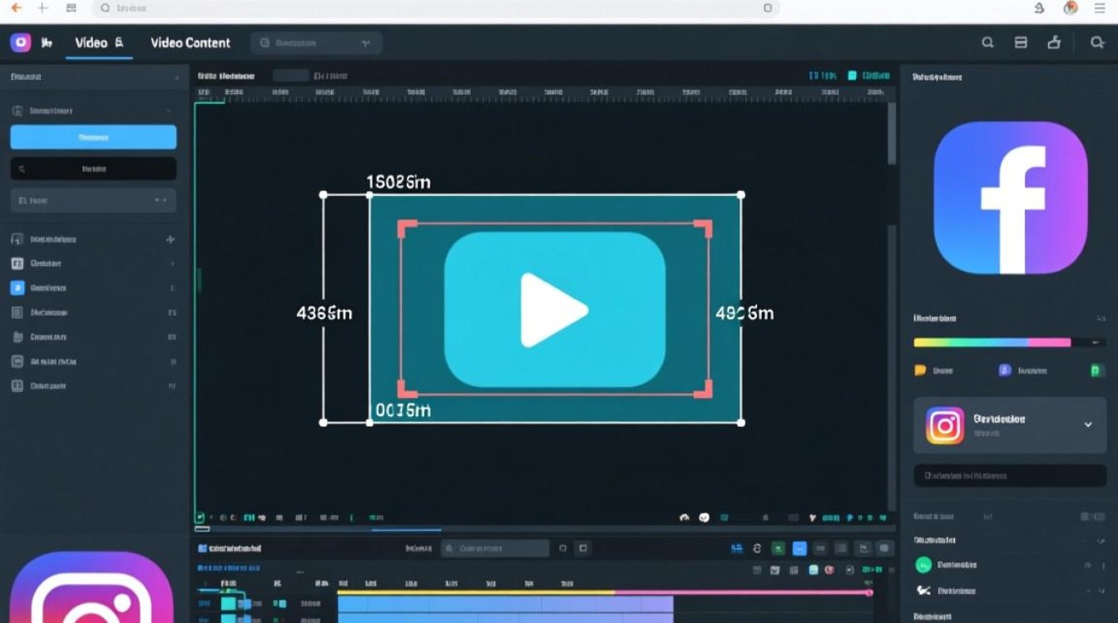Click the green circle icon in the right panel list
1118x623 pixels.
coord(923,565)
